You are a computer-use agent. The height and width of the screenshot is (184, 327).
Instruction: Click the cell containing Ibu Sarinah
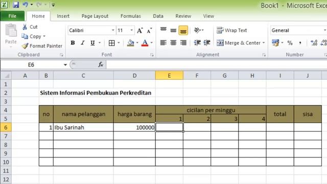point(83,127)
